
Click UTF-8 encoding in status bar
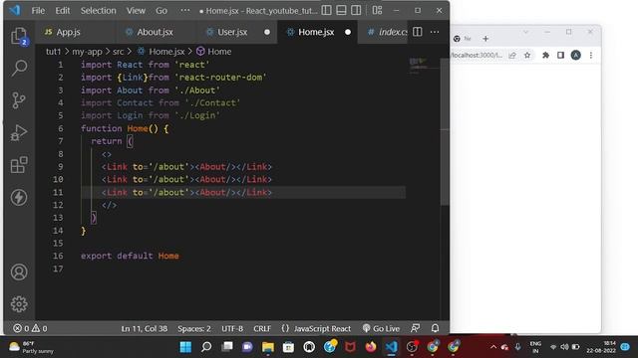click(232, 328)
